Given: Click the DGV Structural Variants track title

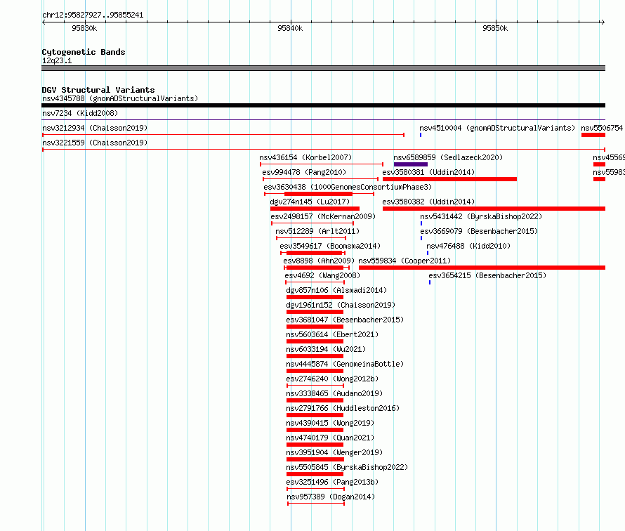Looking at the screenshot, I should click(98, 90).
